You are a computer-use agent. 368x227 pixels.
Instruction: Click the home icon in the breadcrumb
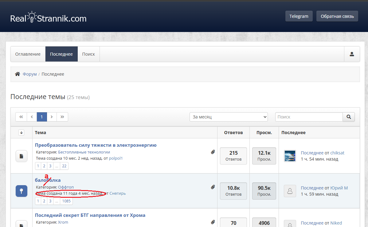tap(18, 74)
